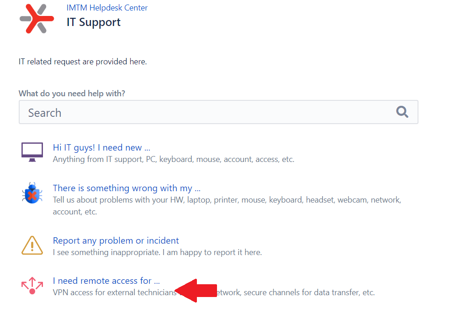Click the "Anything from IT support, PC, keyboard" description

point(173,159)
